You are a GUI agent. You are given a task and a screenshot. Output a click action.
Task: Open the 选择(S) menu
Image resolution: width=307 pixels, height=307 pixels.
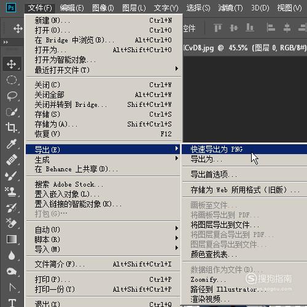(x=198, y=8)
